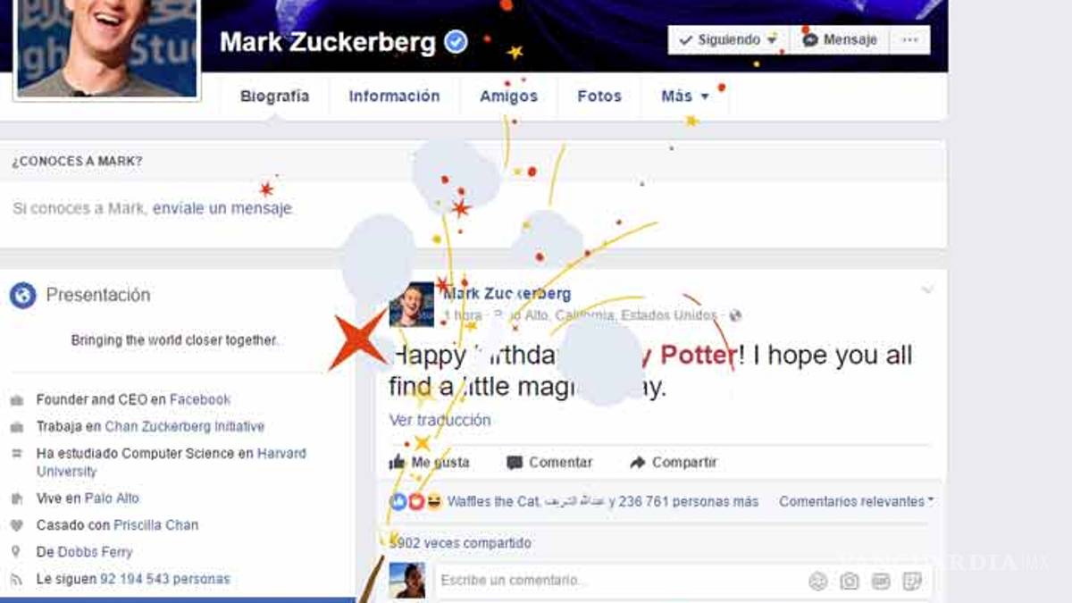Click the blue verified badge next to the name

(456, 41)
